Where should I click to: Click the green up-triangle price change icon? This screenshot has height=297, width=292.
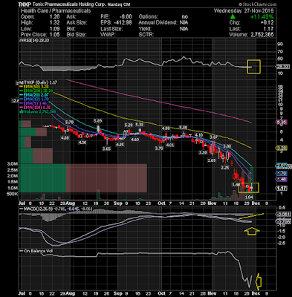tap(233, 17)
